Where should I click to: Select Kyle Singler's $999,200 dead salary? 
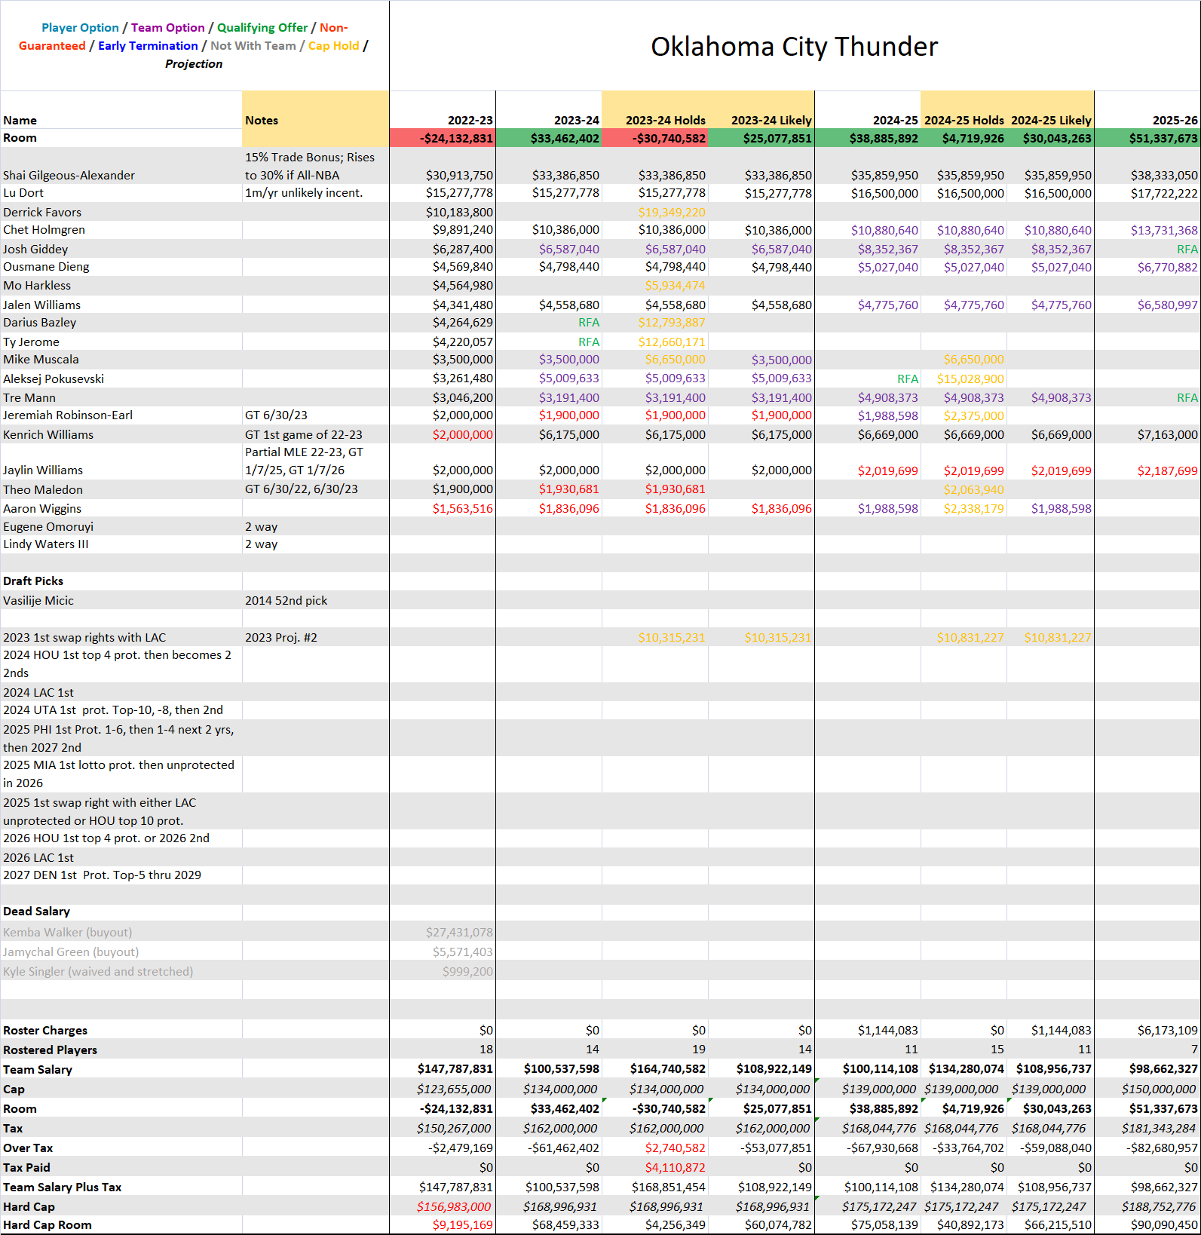tap(467, 972)
